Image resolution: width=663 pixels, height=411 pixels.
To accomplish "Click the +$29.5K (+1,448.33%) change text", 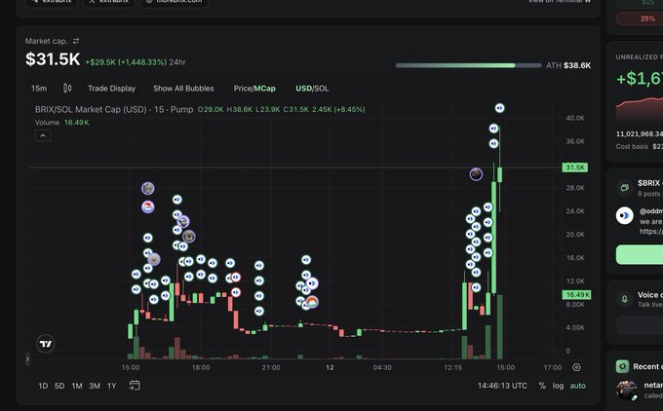I will 126,62.
